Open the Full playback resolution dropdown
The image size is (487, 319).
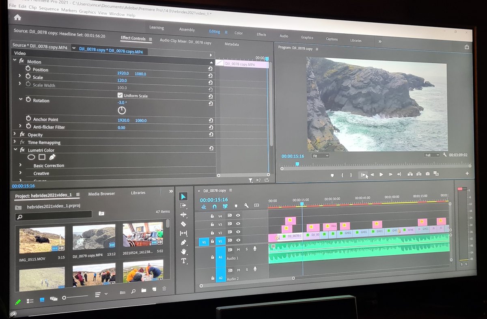(x=432, y=155)
